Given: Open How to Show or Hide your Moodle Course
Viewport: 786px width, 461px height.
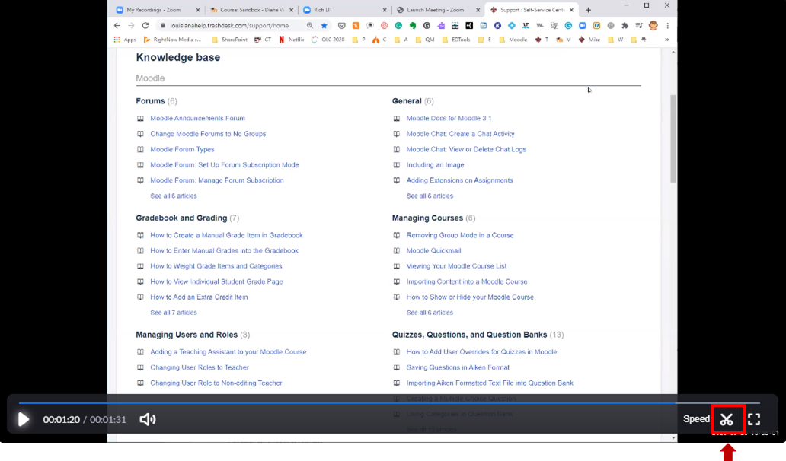Looking at the screenshot, I should [x=470, y=297].
